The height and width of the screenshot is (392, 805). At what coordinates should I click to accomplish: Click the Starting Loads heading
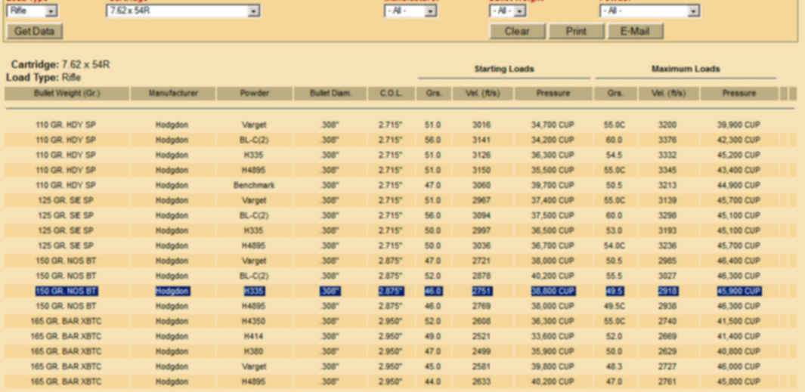[x=503, y=69]
